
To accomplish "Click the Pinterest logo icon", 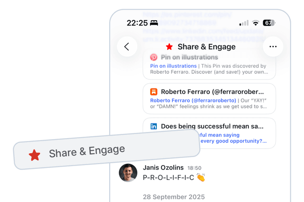I will 154,57.
